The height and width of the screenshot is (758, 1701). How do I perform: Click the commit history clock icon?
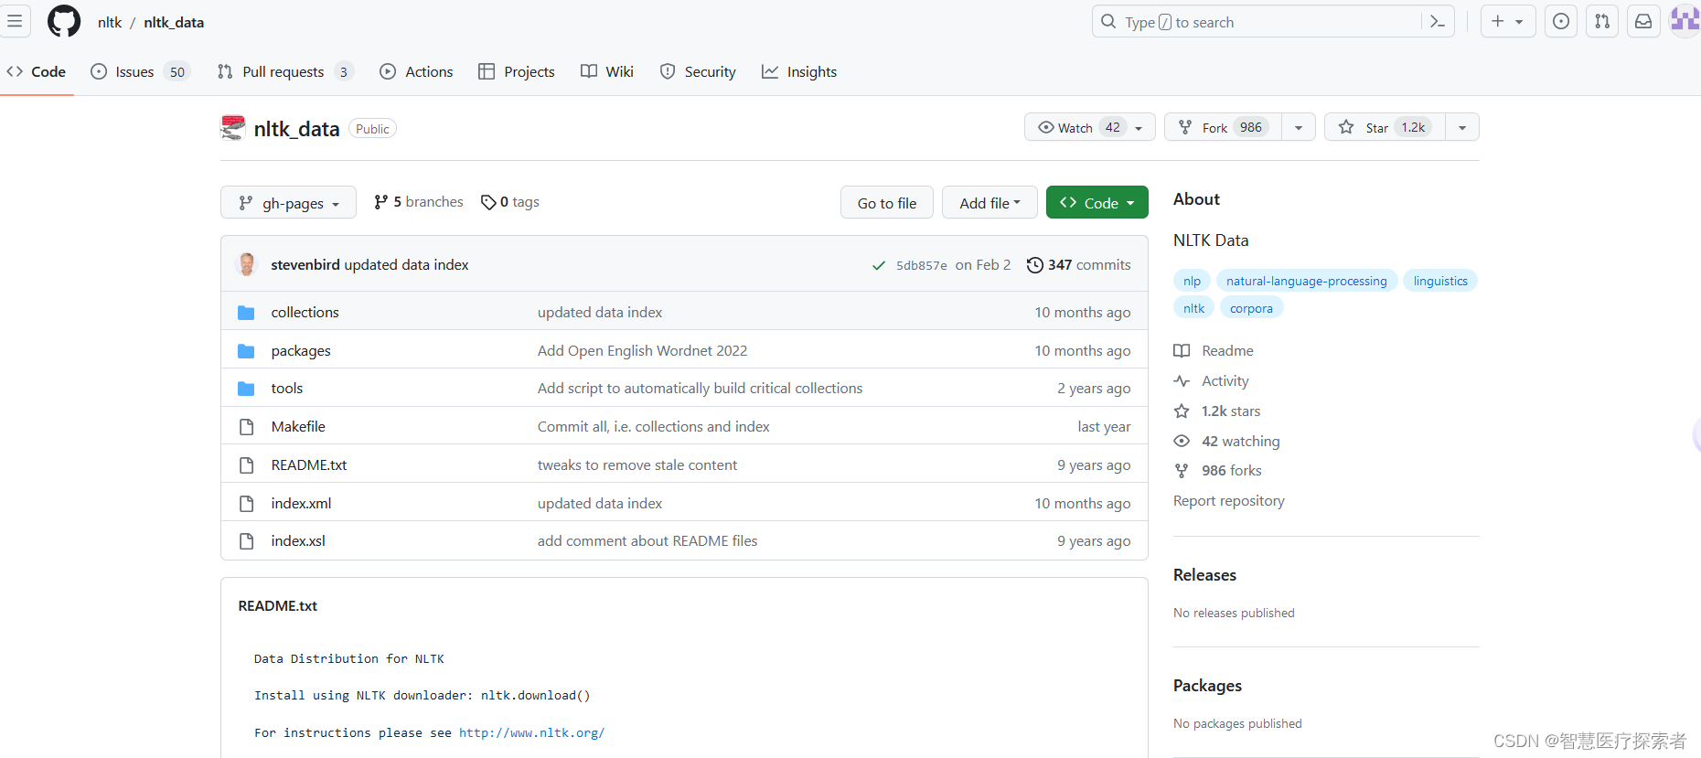point(1035,265)
